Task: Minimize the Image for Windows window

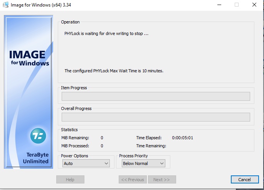Action: [219, 5]
